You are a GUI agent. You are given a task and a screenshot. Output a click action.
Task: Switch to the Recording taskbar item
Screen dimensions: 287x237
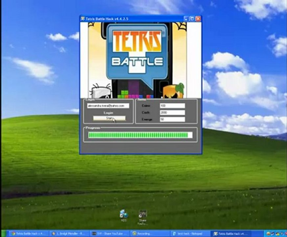(x=151, y=233)
